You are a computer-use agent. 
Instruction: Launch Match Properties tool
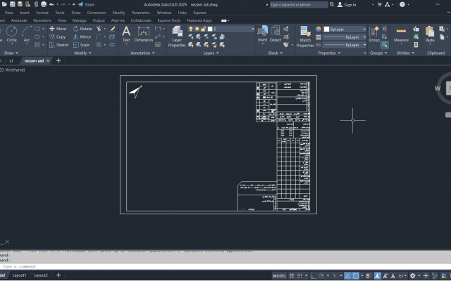point(305,37)
